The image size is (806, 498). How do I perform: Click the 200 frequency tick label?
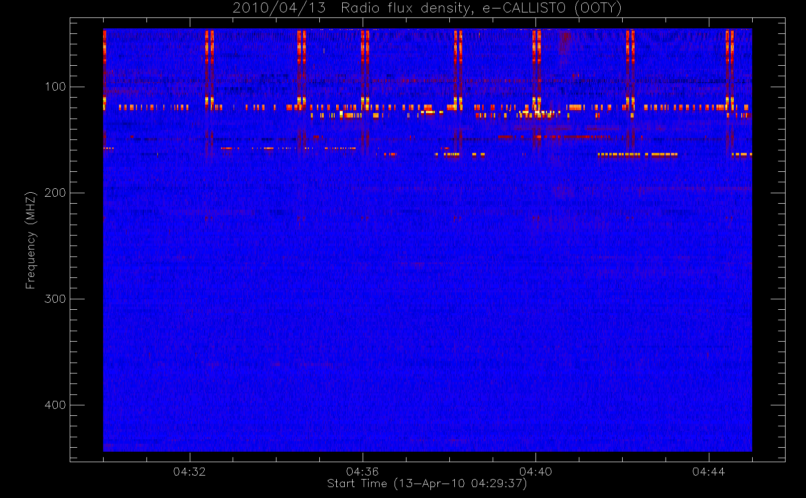coord(55,193)
